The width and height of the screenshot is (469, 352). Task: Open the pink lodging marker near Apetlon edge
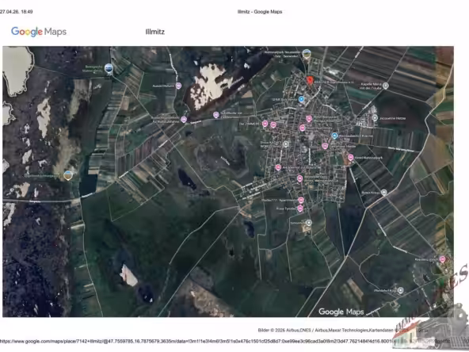point(442,259)
